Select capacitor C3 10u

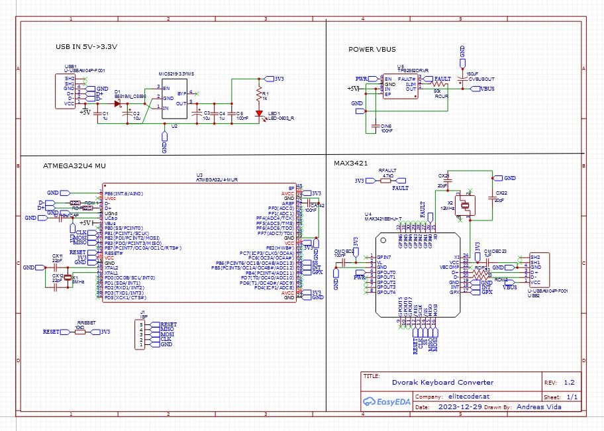point(197,114)
